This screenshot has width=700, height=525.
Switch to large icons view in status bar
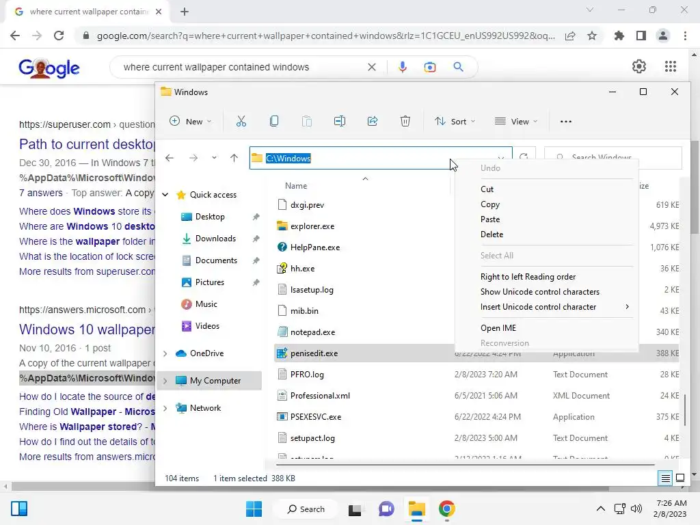(x=680, y=478)
